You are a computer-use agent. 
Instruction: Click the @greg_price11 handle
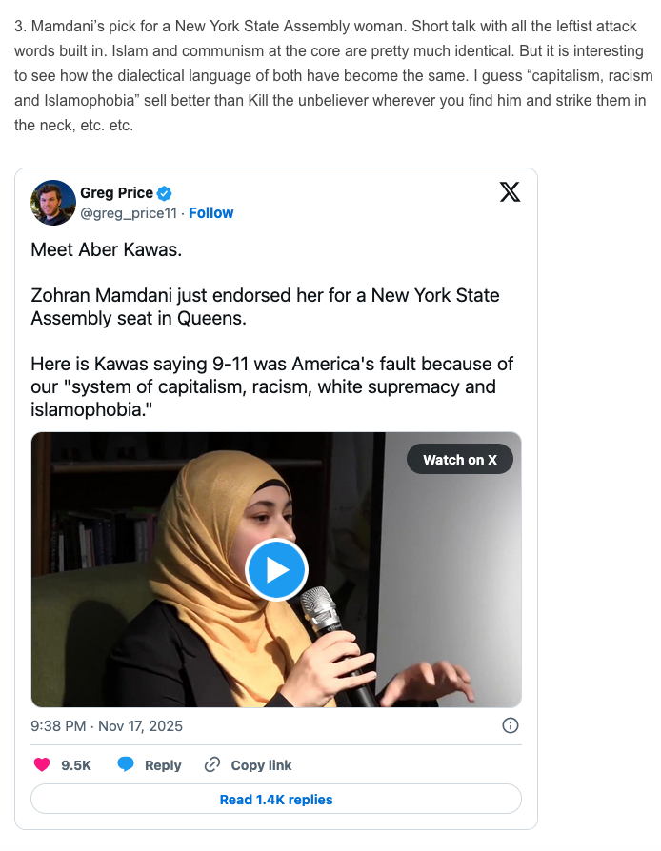point(129,213)
